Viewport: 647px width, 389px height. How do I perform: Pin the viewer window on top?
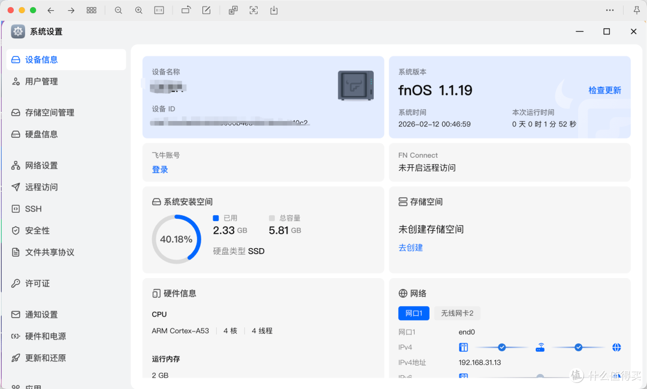tap(637, 10)
